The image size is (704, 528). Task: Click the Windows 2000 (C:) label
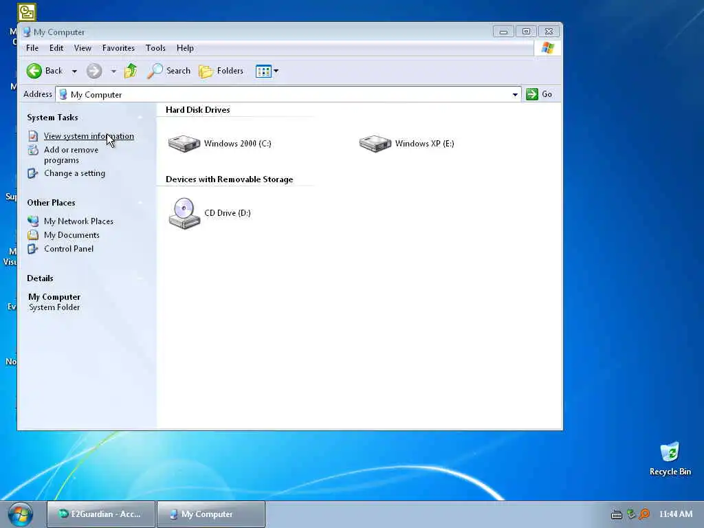pos(237,144)
